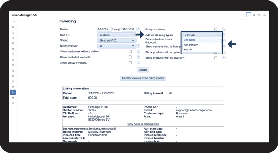Screen dimensions: 278x153
Task: Click the Area 1 value
Action: click(180, 116)
